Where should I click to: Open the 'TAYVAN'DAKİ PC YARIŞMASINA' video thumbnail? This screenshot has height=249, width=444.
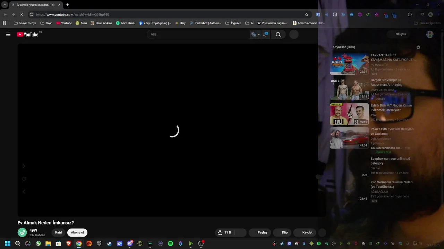pos(349,64)
